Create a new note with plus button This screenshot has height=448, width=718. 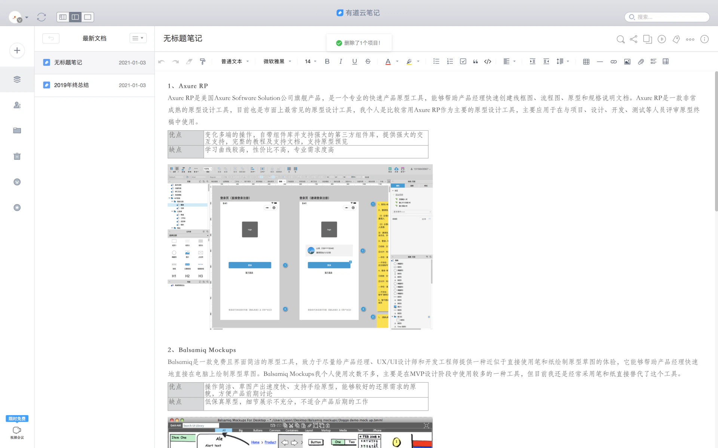17,50
